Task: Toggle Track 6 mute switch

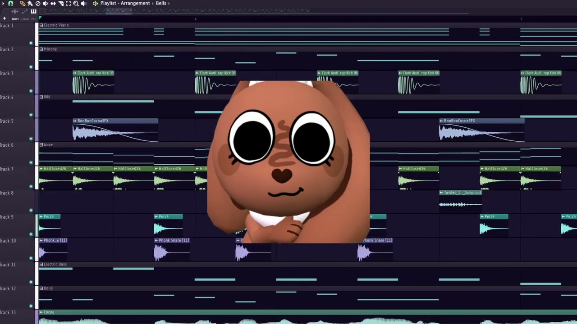Action: click(x=31, y=162)
